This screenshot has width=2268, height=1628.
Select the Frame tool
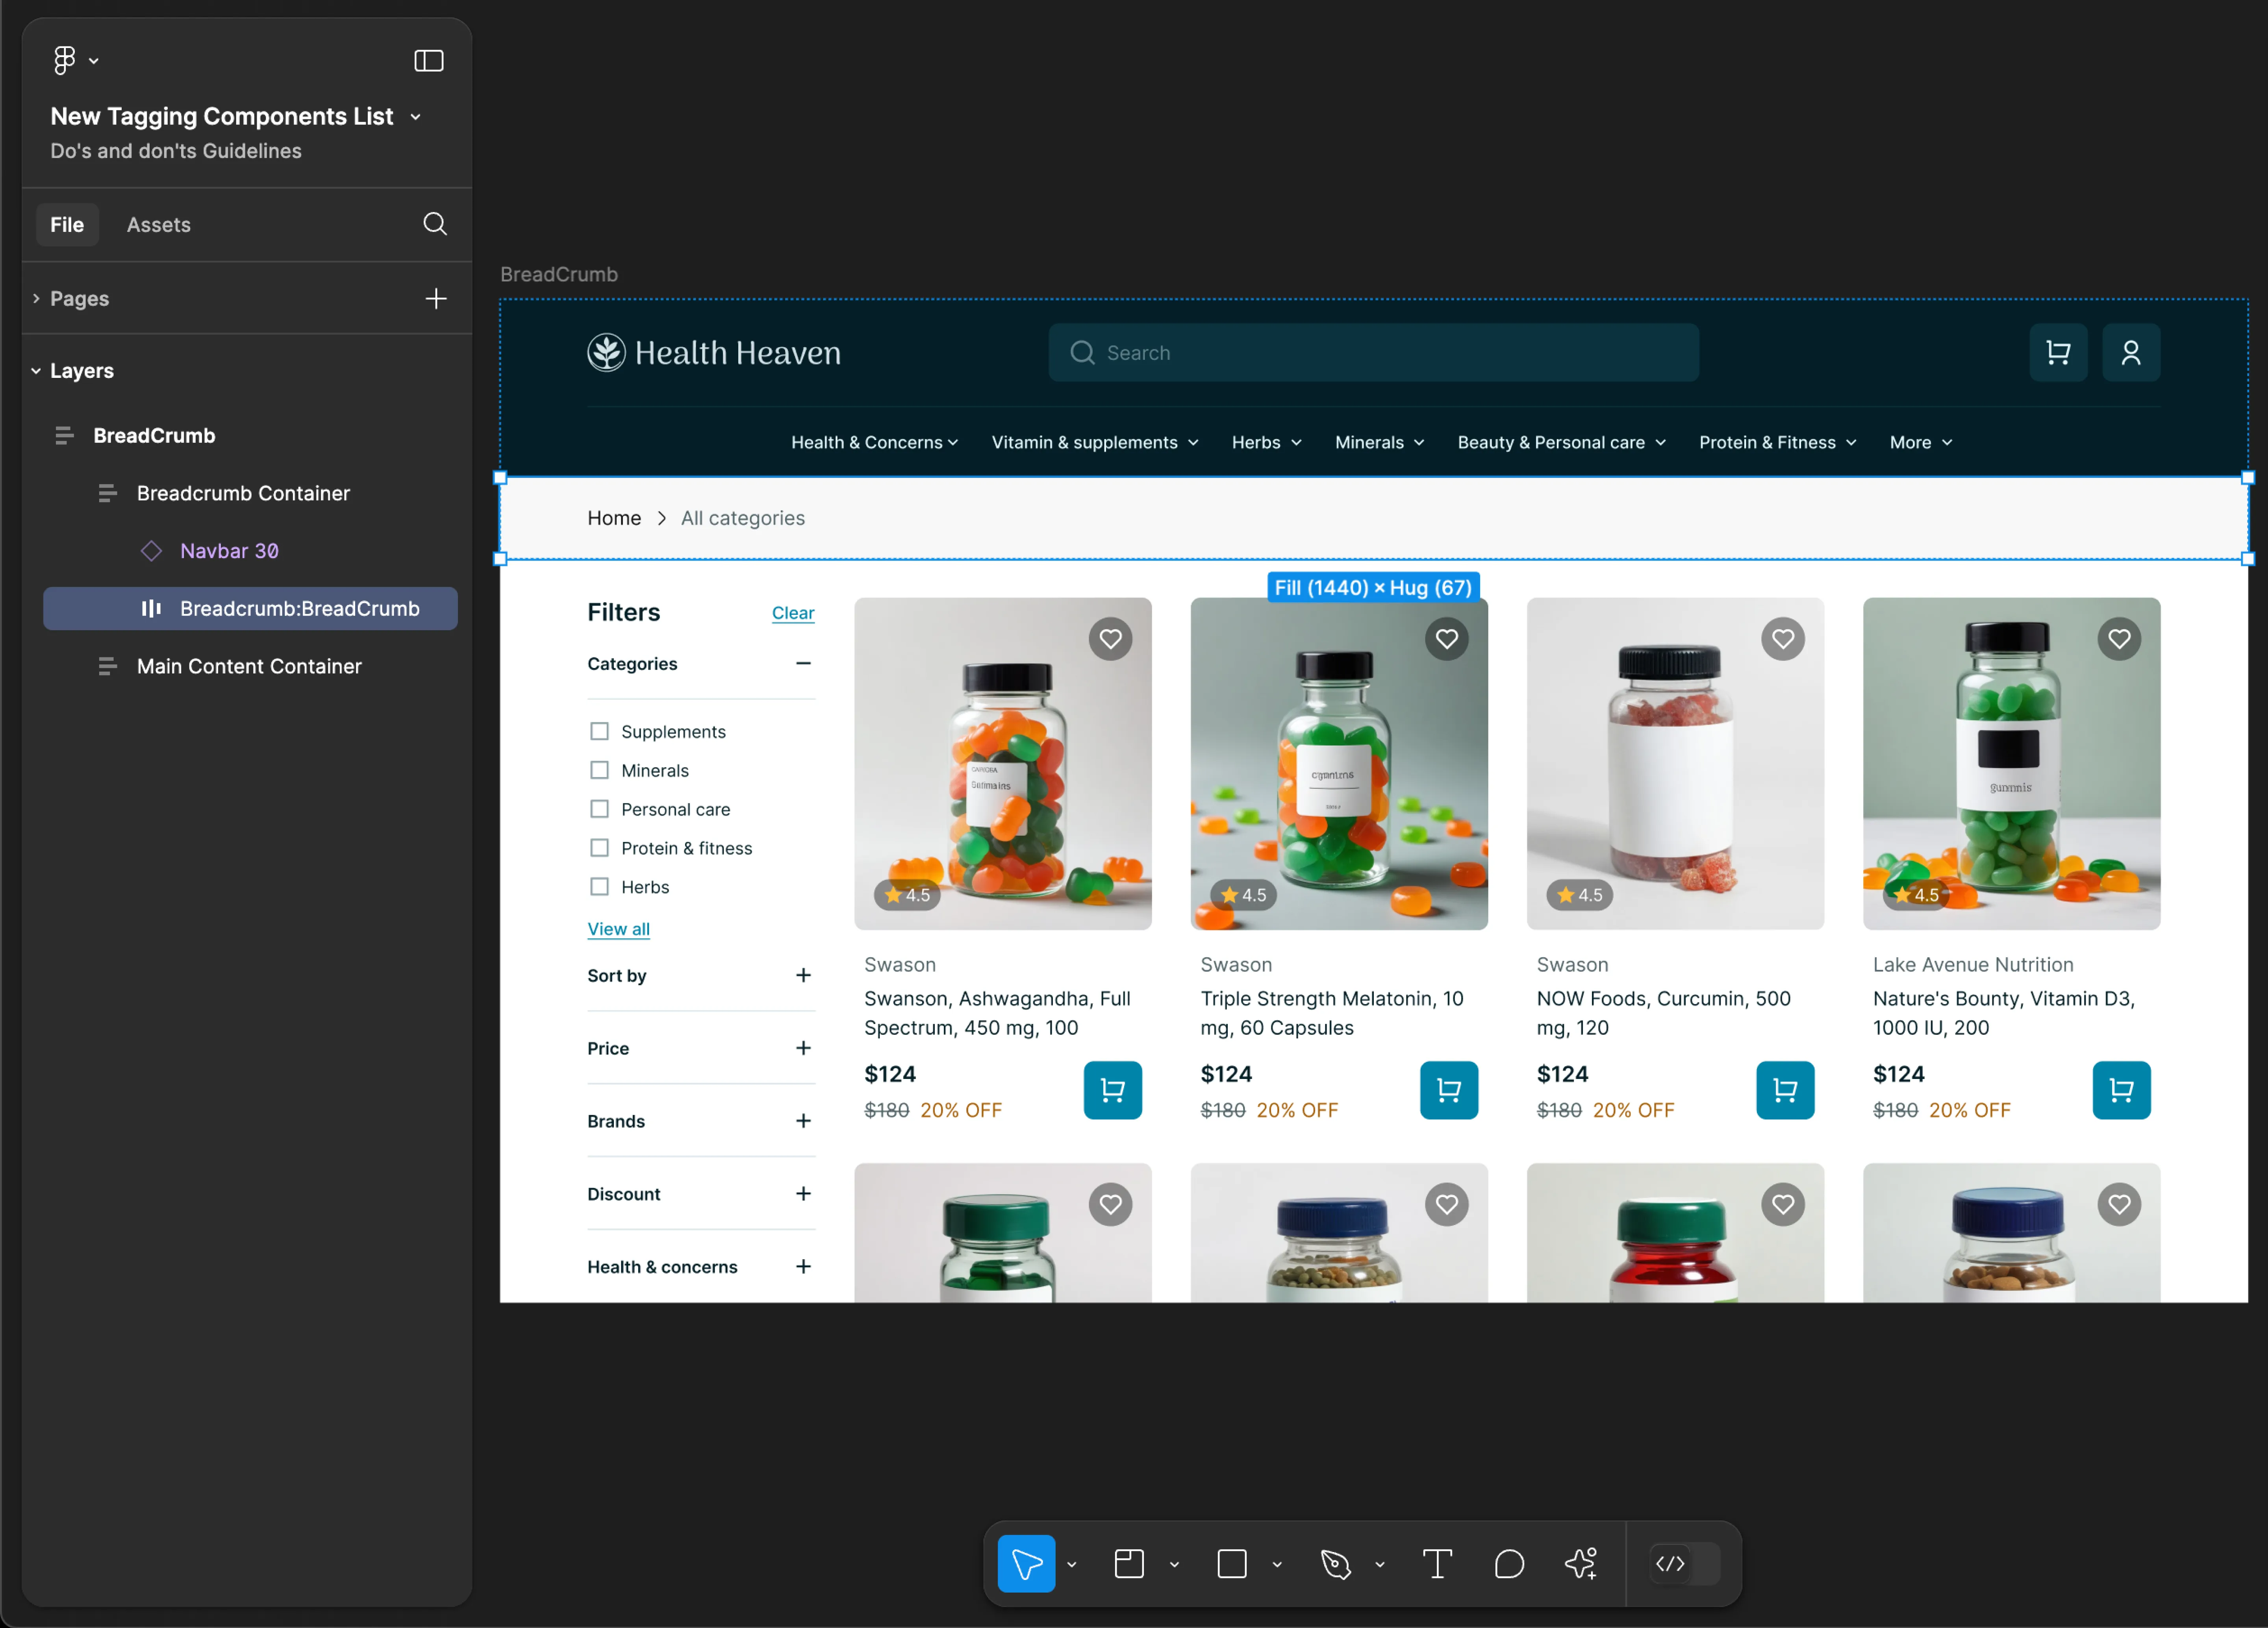(1129, 1564)
